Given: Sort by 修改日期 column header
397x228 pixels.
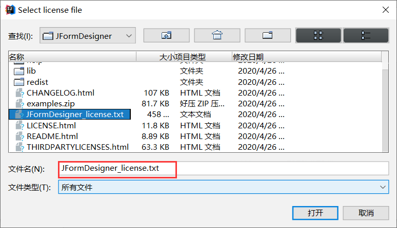Looking at the screenshot, I should tap(307, 57).
